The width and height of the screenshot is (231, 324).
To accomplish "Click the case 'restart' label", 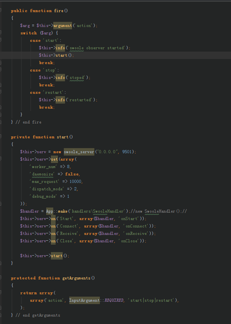I will click(x=48, y=93).
